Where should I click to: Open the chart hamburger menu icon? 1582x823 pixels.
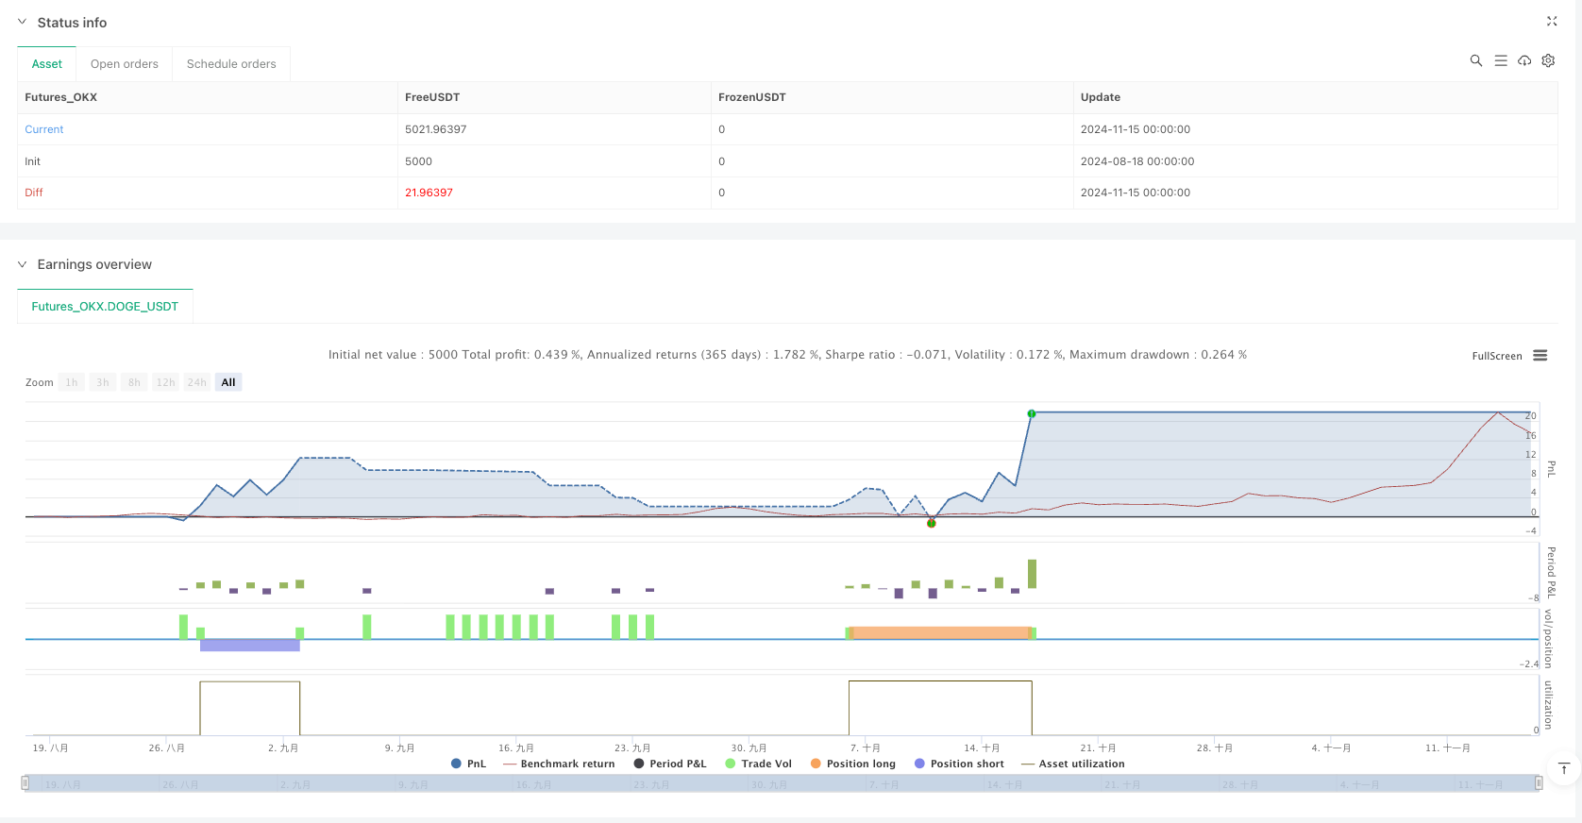click(x=1540, y=356)
